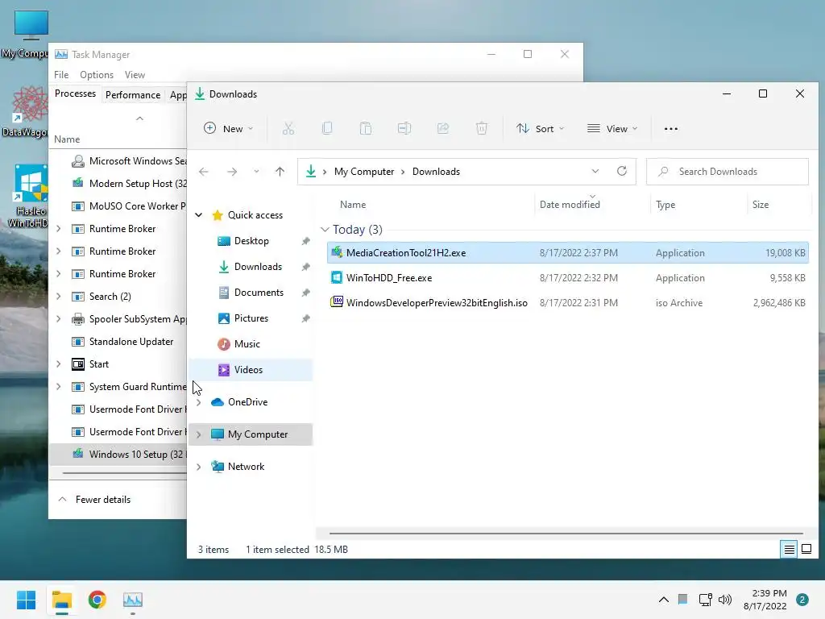The image size is (825, 619).
Task: Click the Delete trash icon in toolbar
Action: click(482, 128)
